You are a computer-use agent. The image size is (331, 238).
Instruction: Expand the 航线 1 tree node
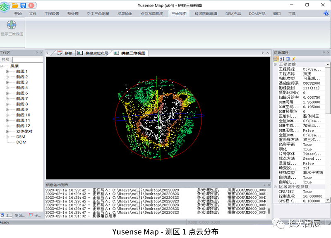click(x=7, y=71)
